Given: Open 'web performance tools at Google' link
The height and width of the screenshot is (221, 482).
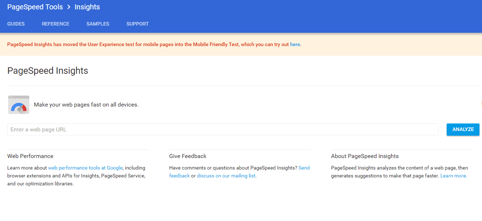Looking at the screenshot, I should point(85,168).
